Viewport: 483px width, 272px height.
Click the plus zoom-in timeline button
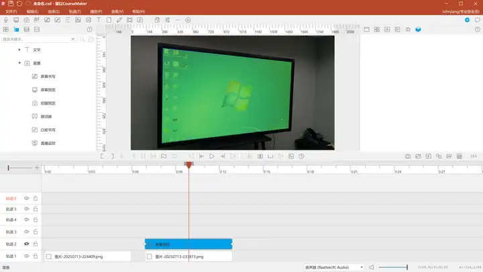click(37, 168)
